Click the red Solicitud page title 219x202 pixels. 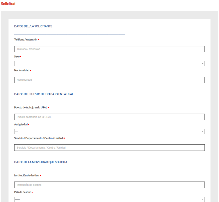click(8, 4)
